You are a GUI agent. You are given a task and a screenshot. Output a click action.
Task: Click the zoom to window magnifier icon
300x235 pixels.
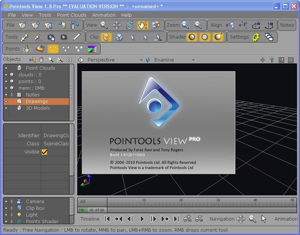185,25
